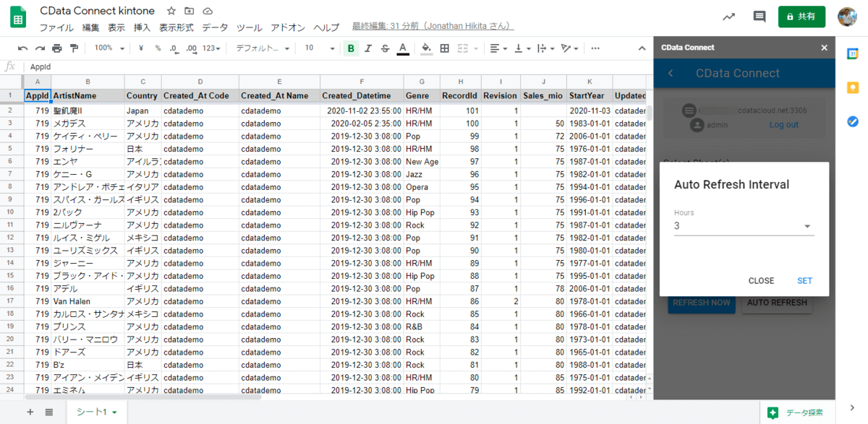Open the 表示形式 menu
This screenshot has width=868, height=424.
(x=176, y=27)
